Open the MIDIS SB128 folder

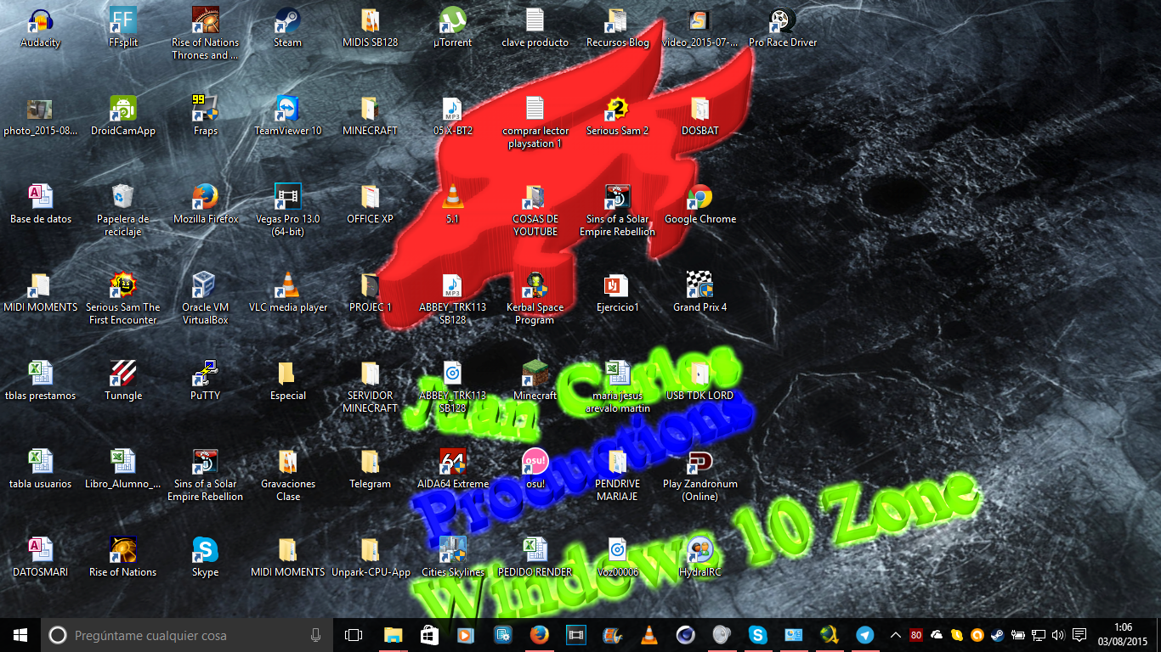coord(370,27)
